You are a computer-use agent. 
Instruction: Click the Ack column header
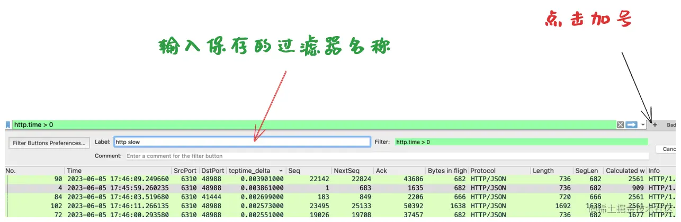point(400,171)
